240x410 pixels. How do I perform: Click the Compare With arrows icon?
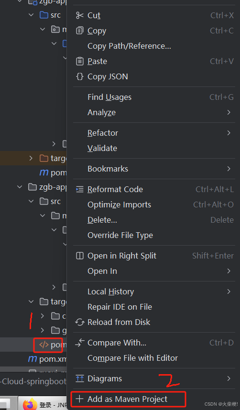point(79,343)
